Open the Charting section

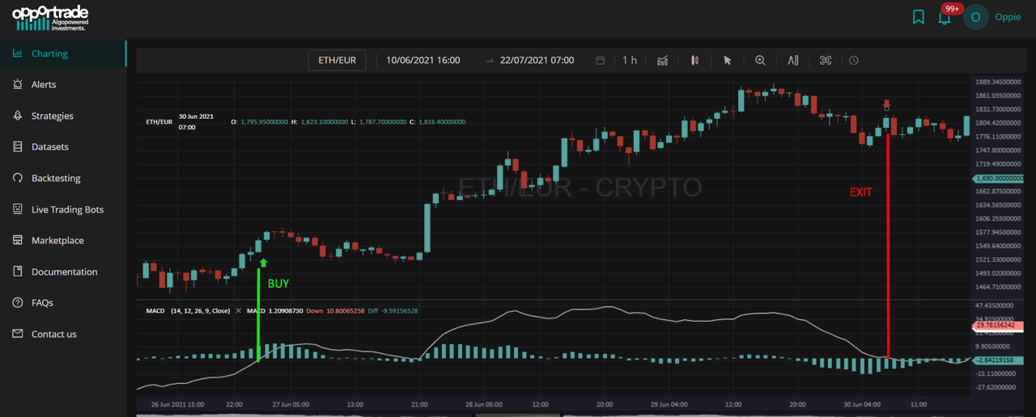63,53
